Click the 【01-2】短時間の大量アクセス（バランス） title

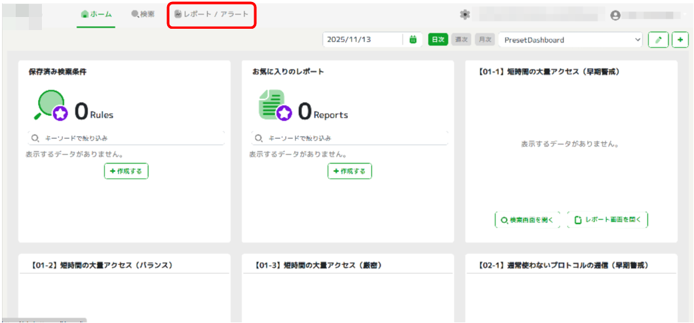[x=102, y=265]
